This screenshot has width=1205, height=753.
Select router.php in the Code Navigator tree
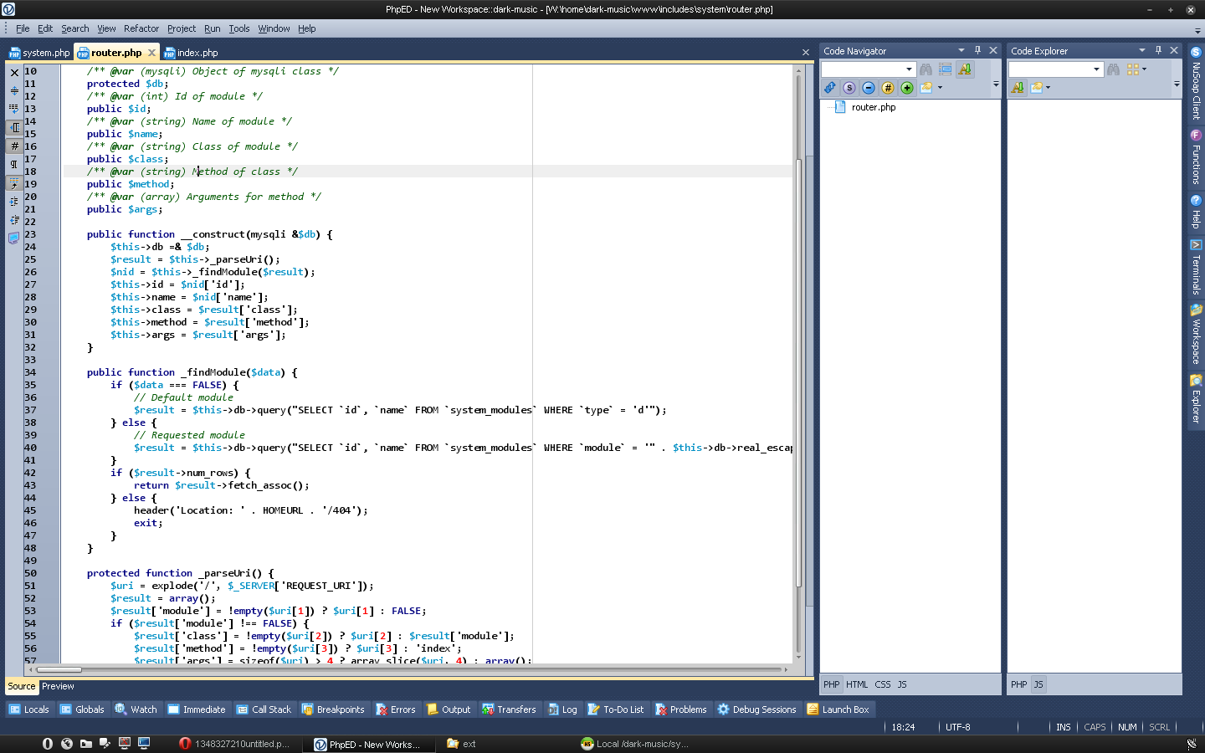[x=873, y=107]
